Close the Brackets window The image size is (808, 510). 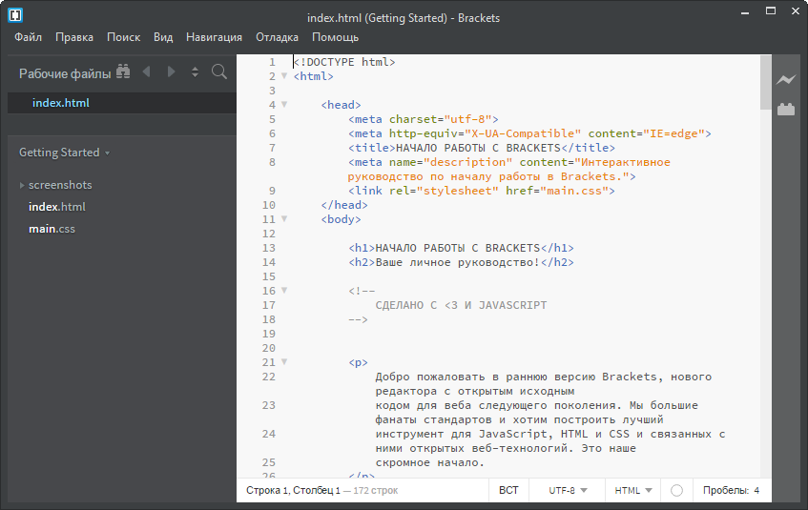tap(795, 10)
